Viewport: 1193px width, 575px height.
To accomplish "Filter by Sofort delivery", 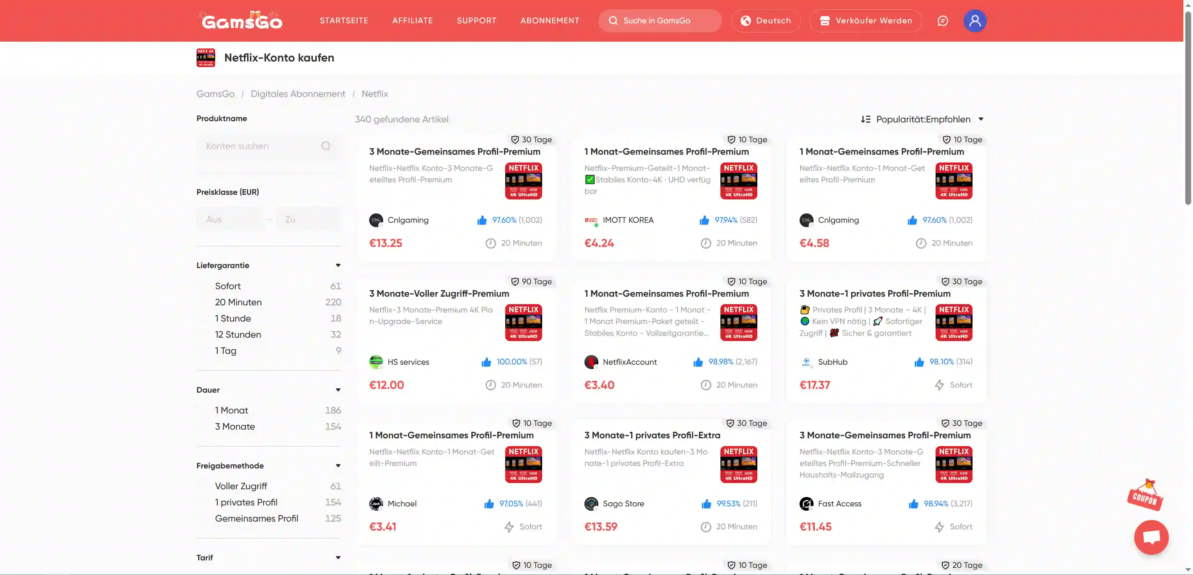I will click(228, 286).
